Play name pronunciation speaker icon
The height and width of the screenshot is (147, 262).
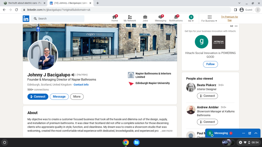click(x=73, y=75)
